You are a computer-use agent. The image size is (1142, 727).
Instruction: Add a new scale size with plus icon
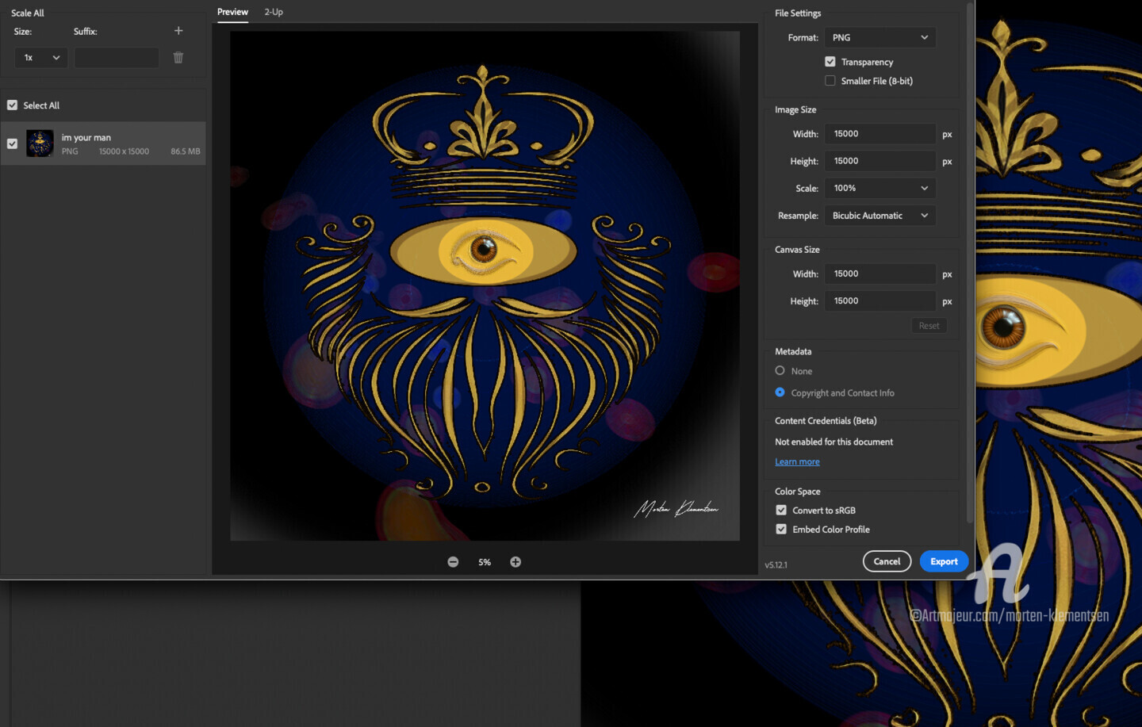click(178, 31)
